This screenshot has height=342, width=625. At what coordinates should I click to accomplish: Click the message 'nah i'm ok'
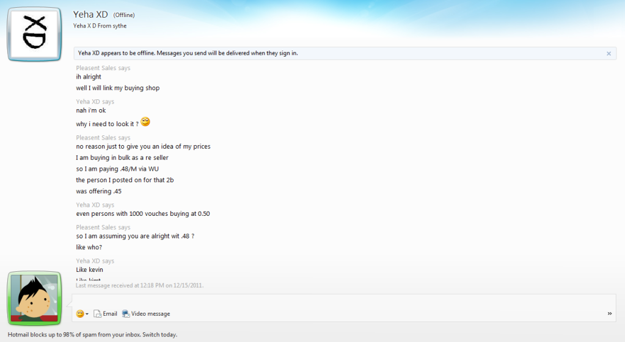91,110
